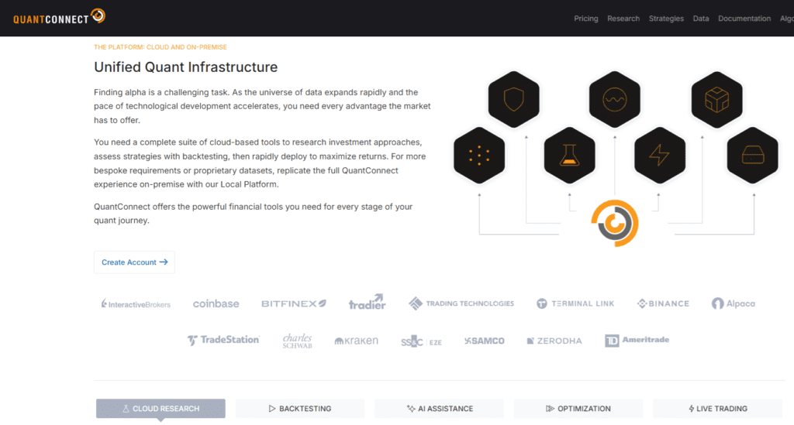Click the Charles Schwab logo
The width and height of the screenshot is (794, 425).
297,341
